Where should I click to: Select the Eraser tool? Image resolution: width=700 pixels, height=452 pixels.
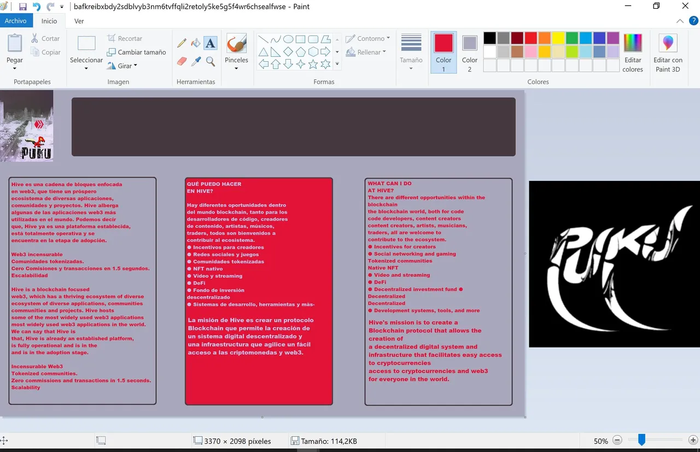coord(182,61)
